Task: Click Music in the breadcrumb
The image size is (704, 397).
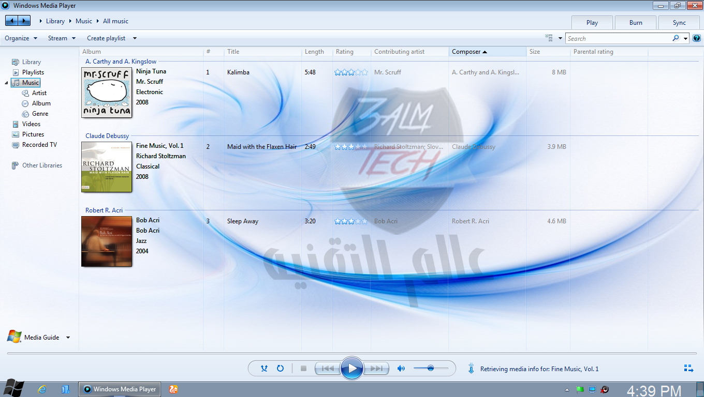Action: pyautogui.click(x=84, y=21)
